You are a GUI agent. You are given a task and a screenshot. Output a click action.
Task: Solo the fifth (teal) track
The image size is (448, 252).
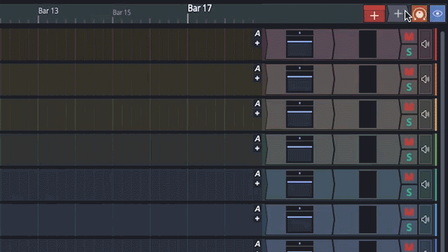(409, 192)
